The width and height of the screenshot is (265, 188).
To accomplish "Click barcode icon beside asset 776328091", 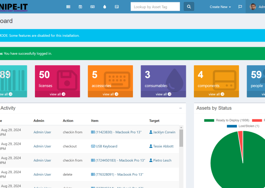I will coord(93,174).
